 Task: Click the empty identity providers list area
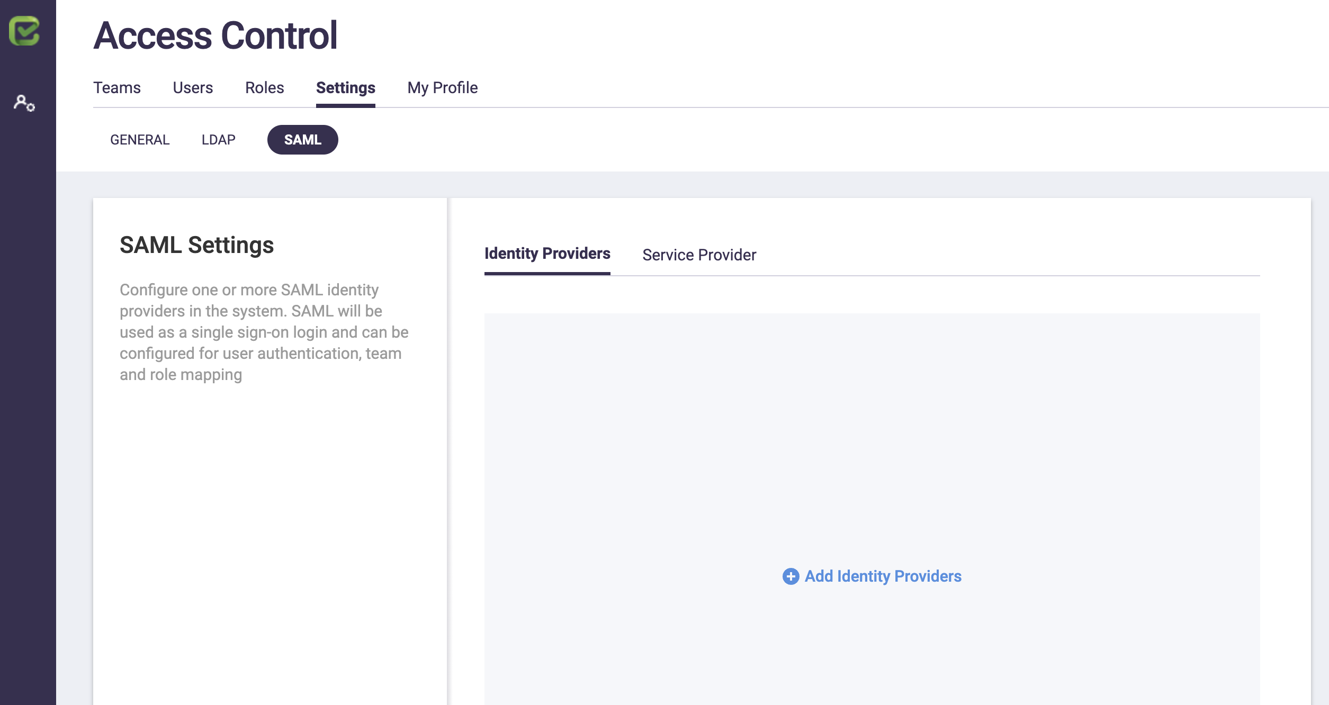[872, 423]
